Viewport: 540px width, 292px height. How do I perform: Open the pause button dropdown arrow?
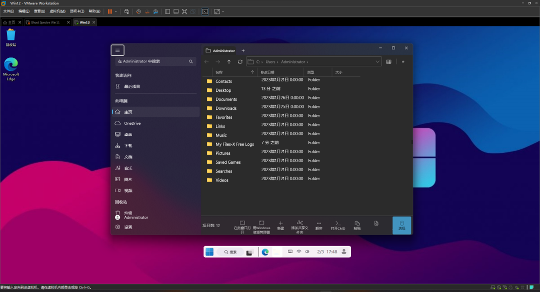coord(116,11)
